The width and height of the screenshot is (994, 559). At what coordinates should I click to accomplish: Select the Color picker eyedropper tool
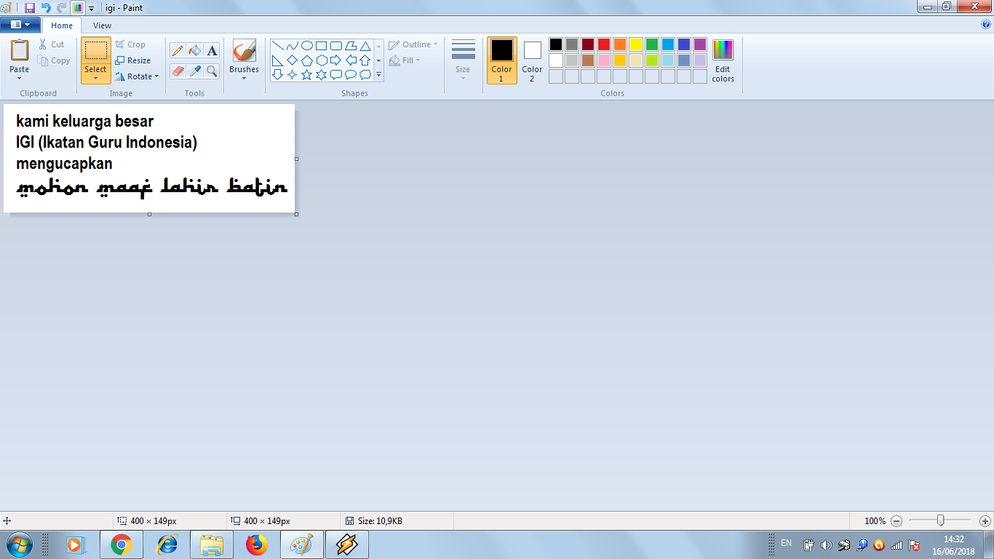194,71
